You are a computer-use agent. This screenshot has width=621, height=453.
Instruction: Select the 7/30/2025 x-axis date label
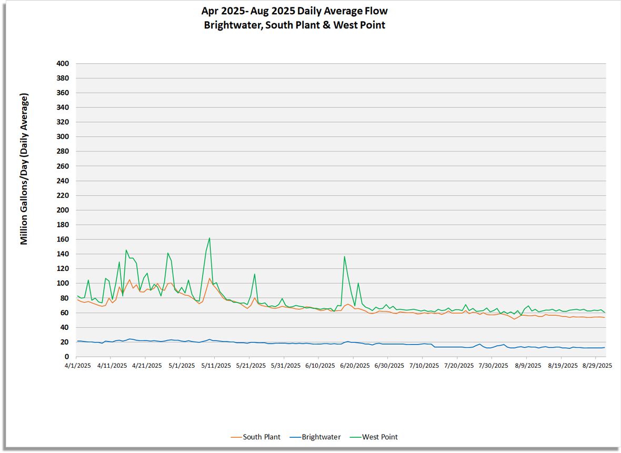click(491, 365)
